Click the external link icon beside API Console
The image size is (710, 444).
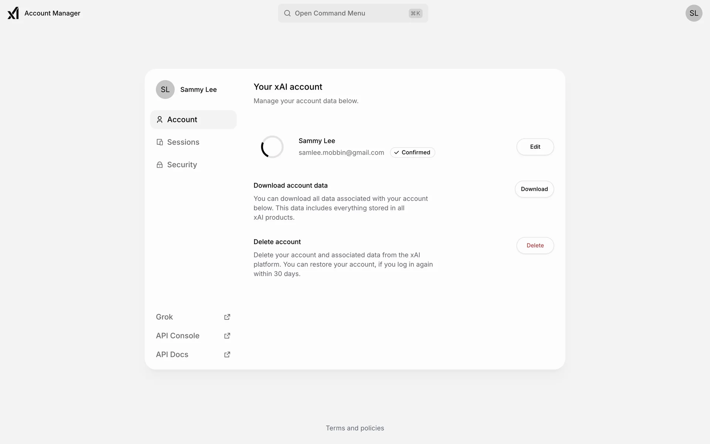[x=227, y=336]
